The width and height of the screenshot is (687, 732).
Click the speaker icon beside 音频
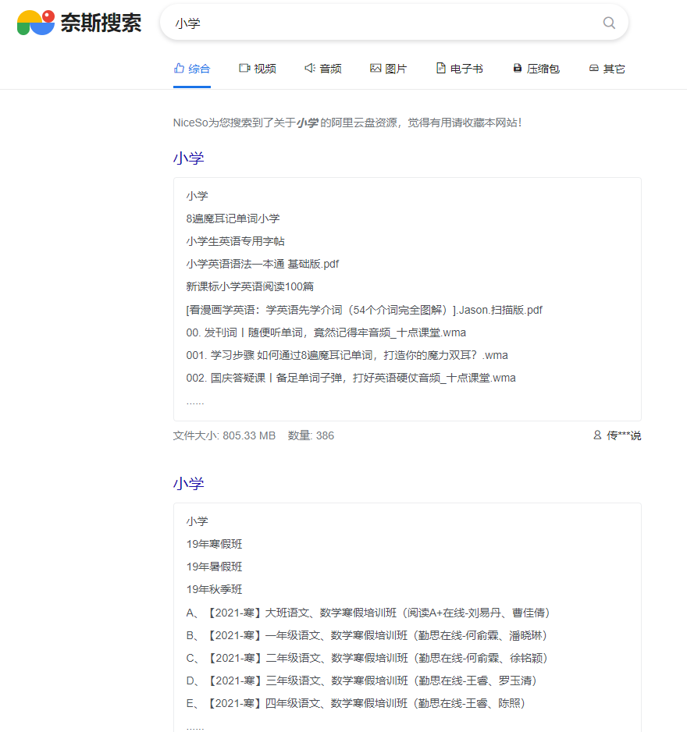point(308,68)
